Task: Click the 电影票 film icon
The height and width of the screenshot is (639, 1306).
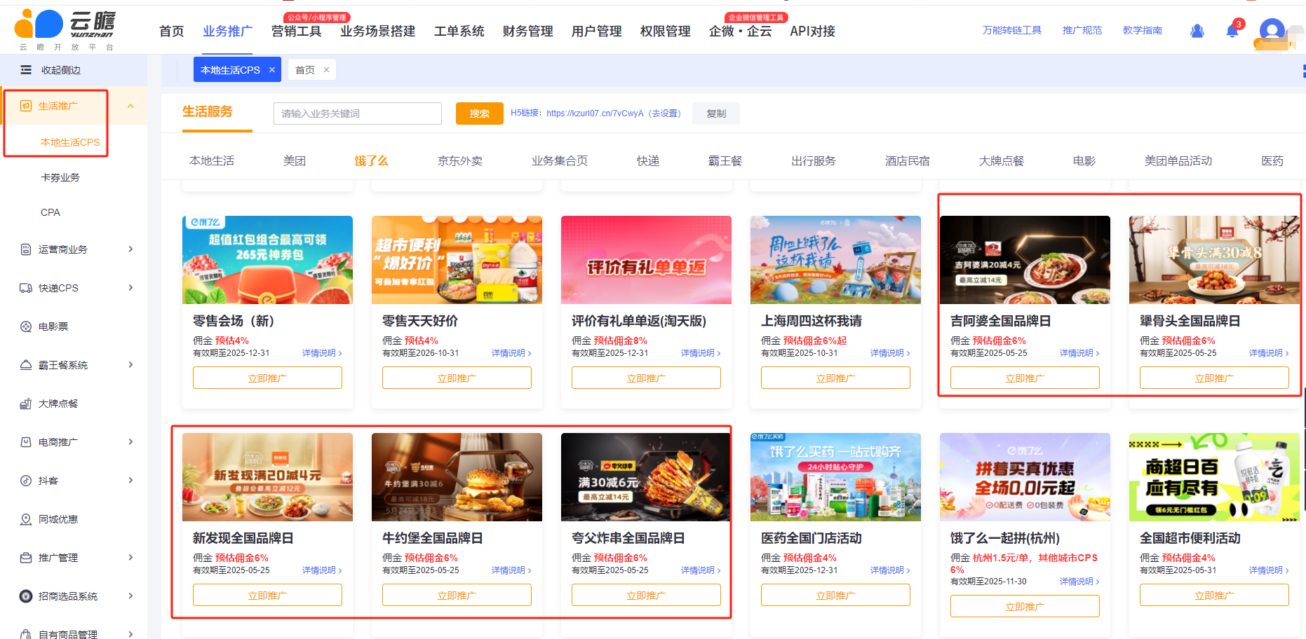Action: point(26,327)
